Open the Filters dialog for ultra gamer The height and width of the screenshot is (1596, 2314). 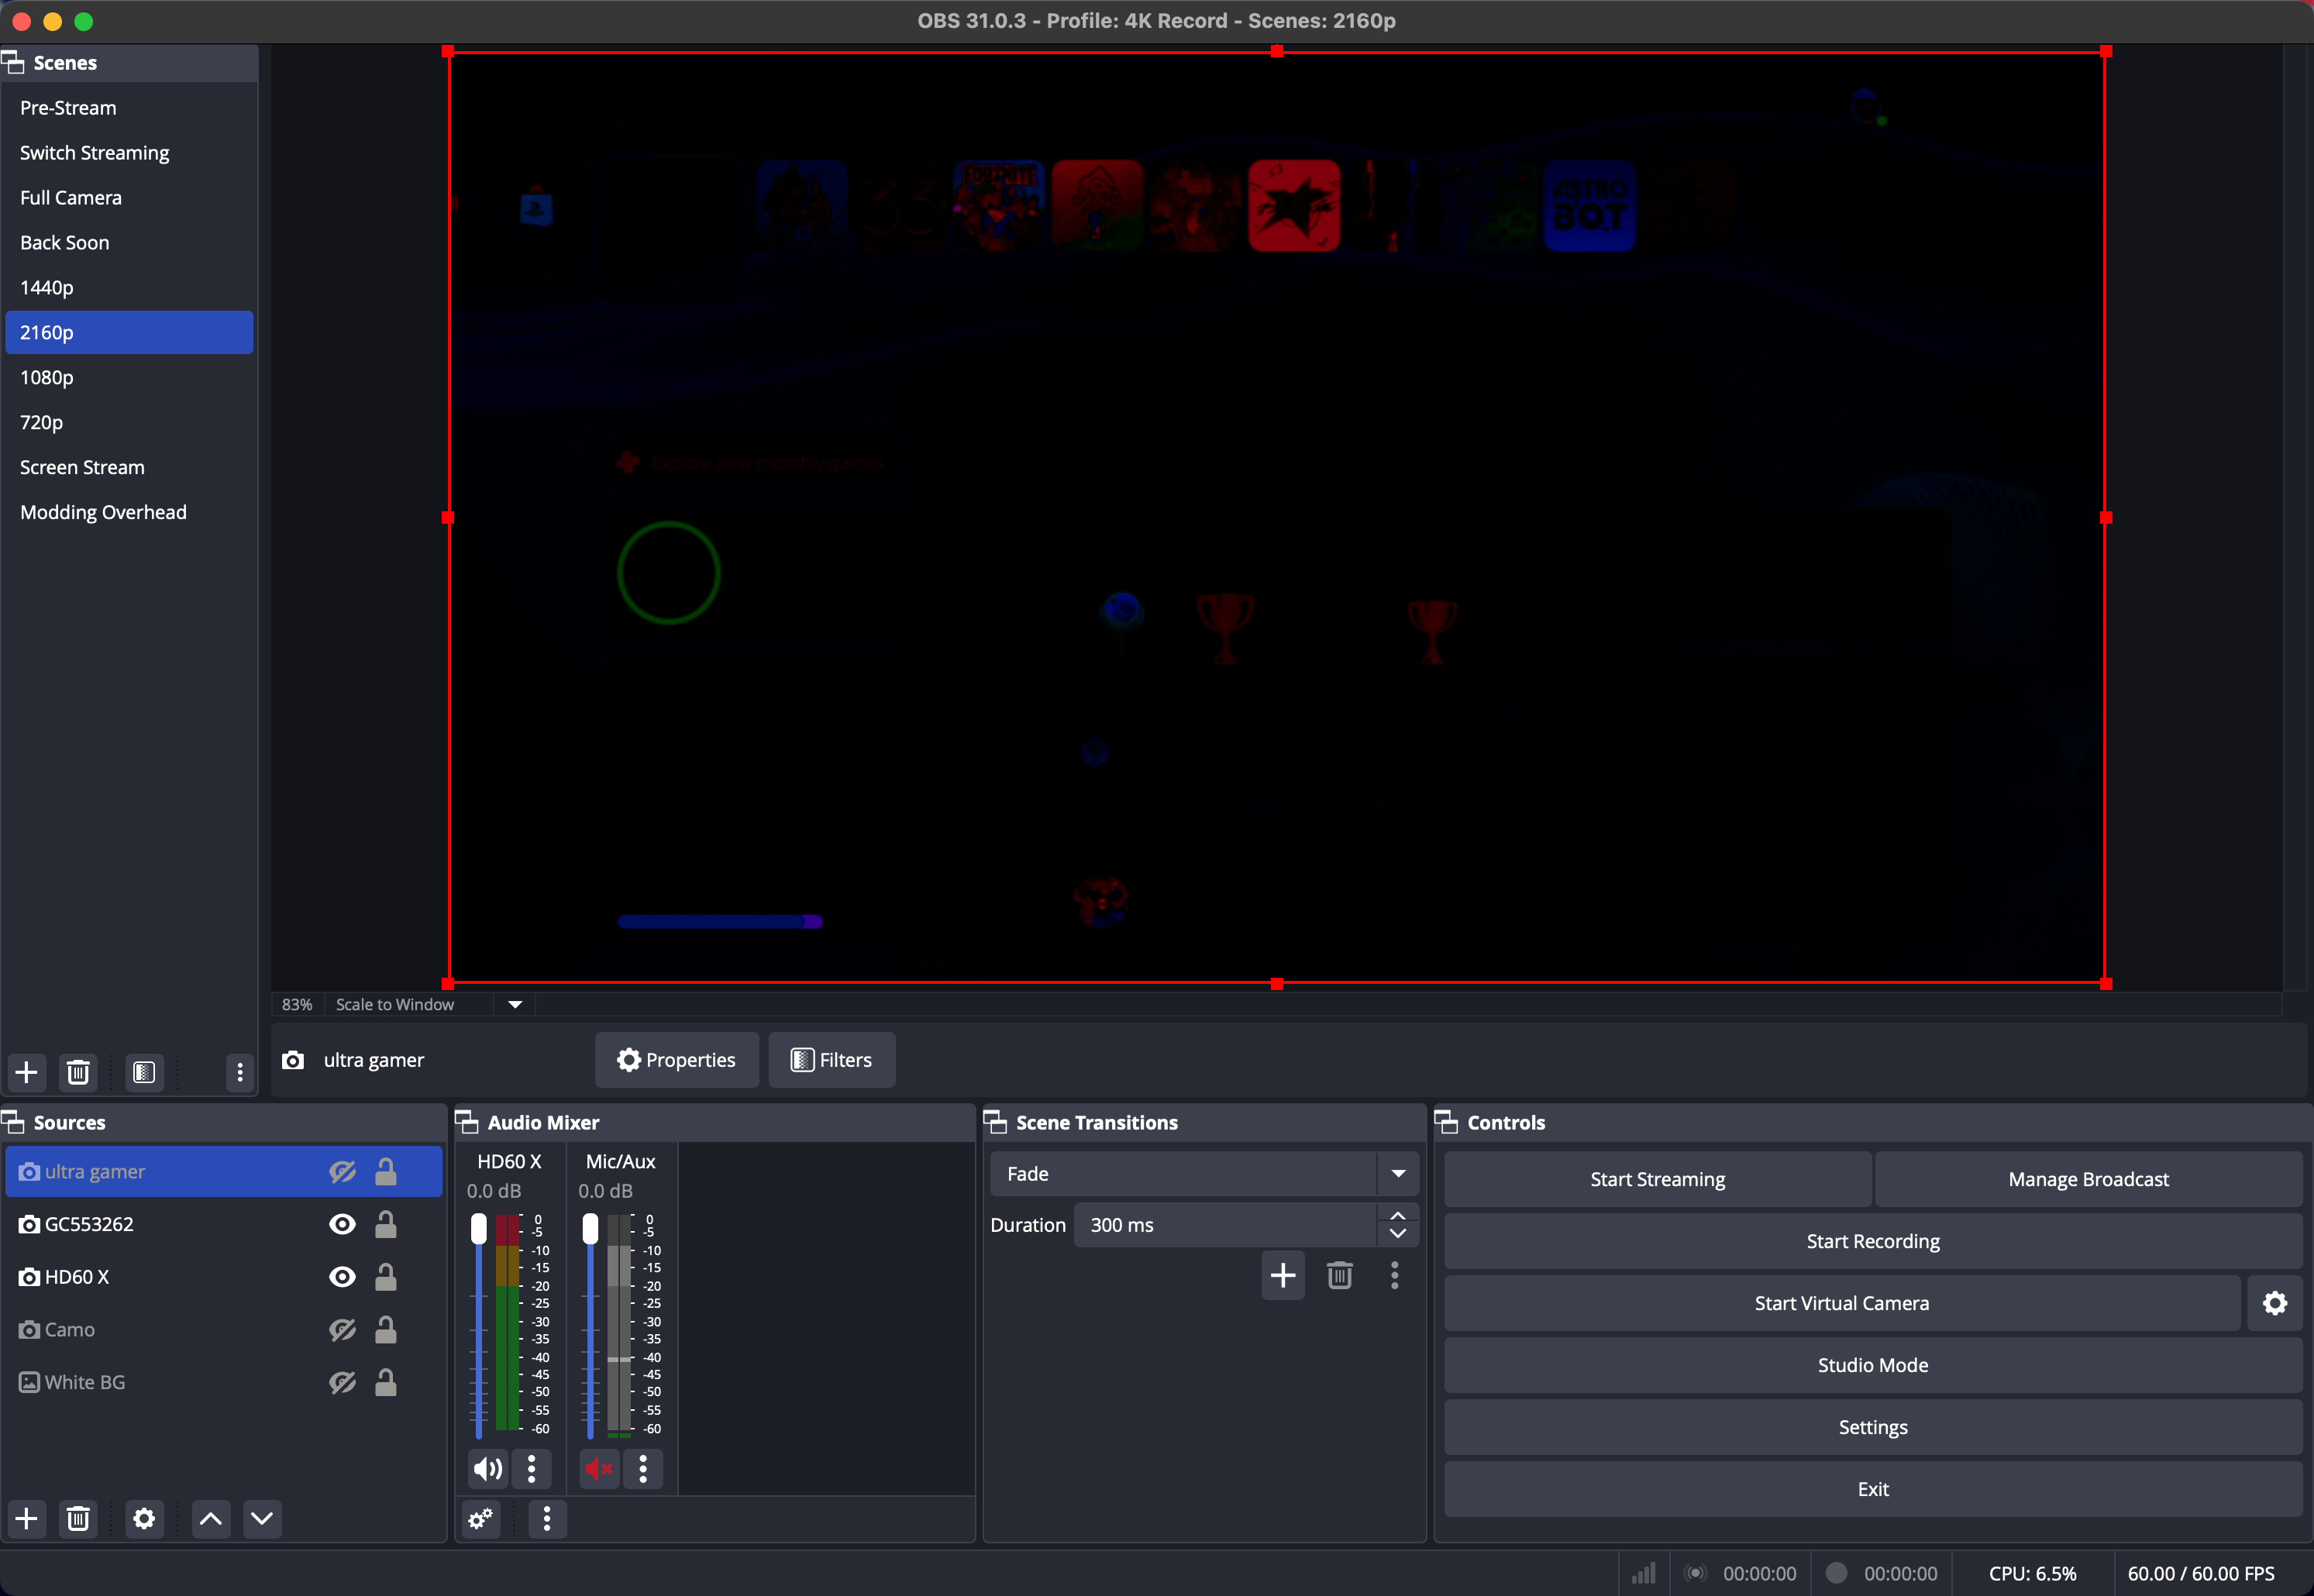coord(831,1059)
